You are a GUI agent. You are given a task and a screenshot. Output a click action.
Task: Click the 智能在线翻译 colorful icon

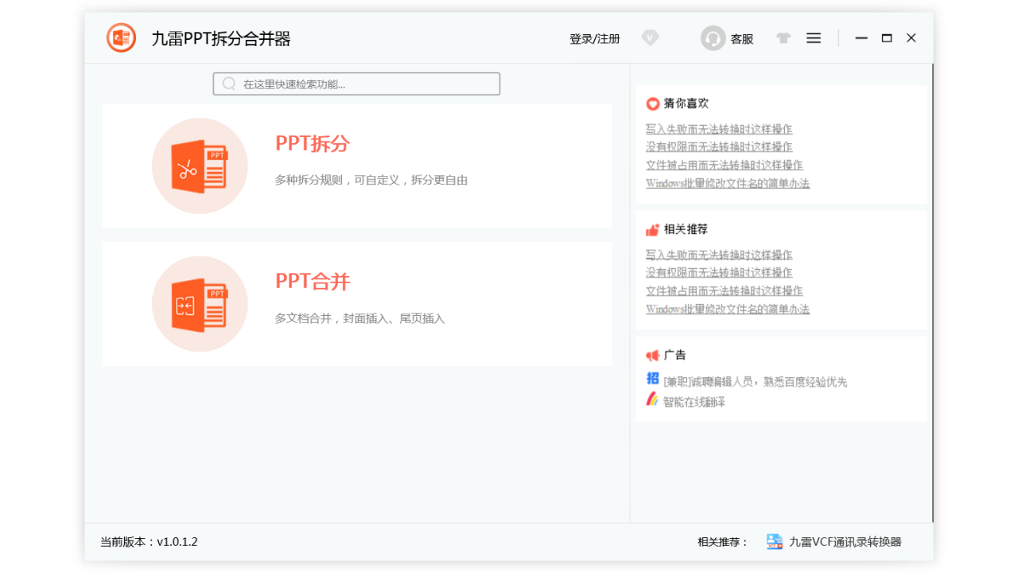coord(653,399)
